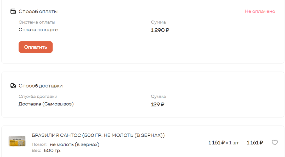Select the Способ оплаты heading

tap(38, 11)
